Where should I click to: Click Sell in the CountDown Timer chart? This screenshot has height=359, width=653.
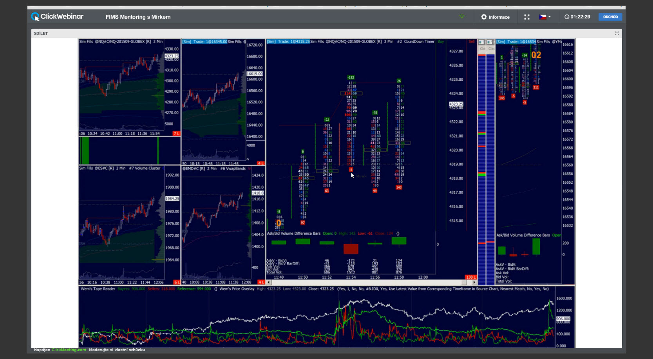[471, 42]
